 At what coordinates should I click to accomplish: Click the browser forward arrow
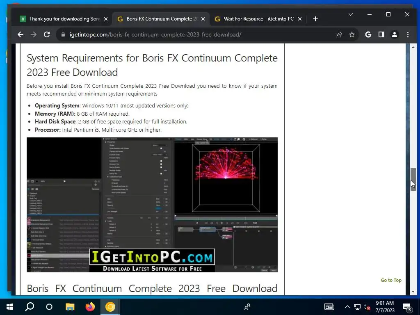click(x=34, y=34)
